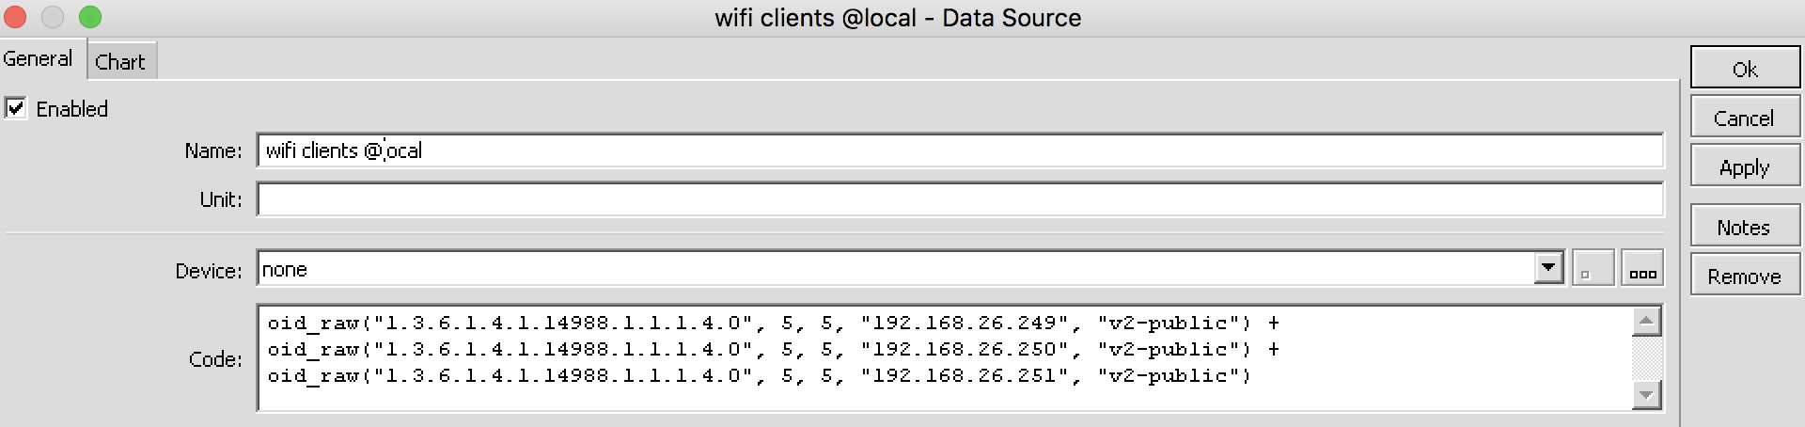Click the Code scrollbar track
This screenshot has width=1805, height=427.
(x=1646, y=357)
